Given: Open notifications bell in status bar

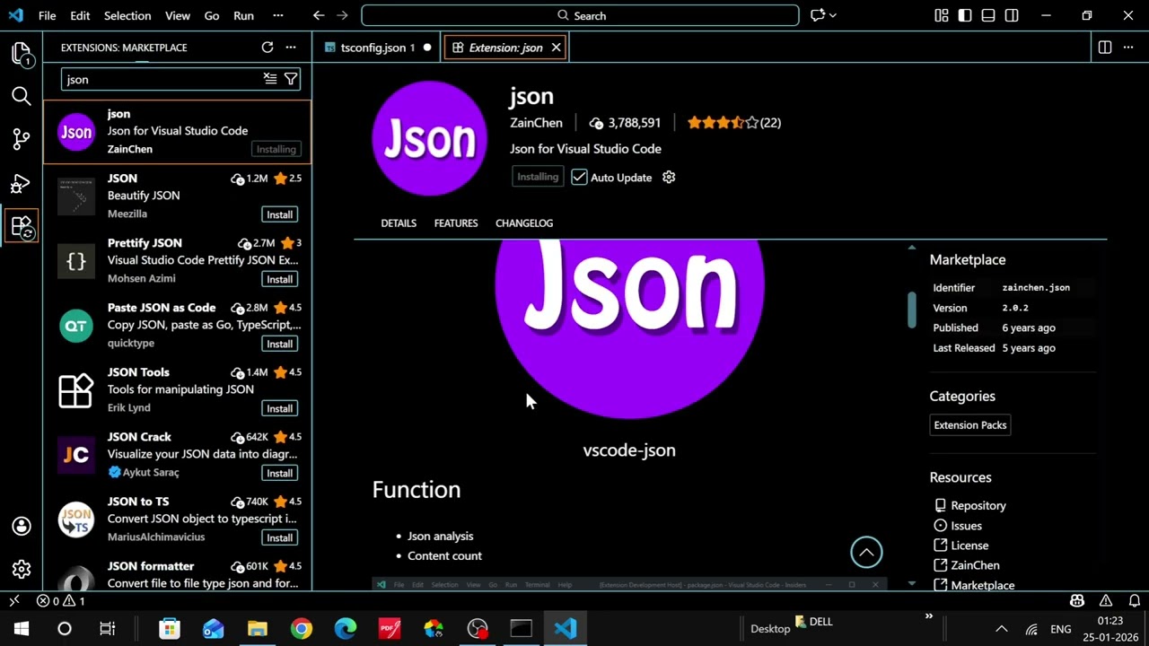Looking at the screenshot, I should point(1135,601).
